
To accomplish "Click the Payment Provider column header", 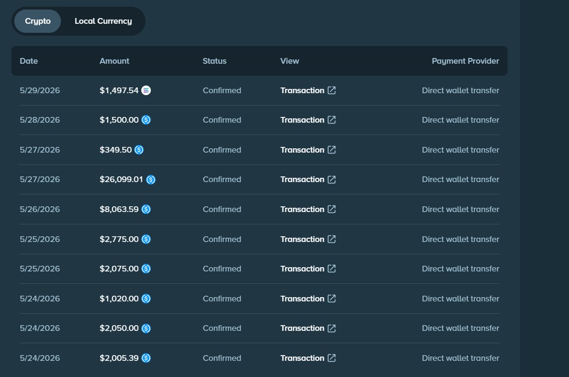I will [465, 61].
